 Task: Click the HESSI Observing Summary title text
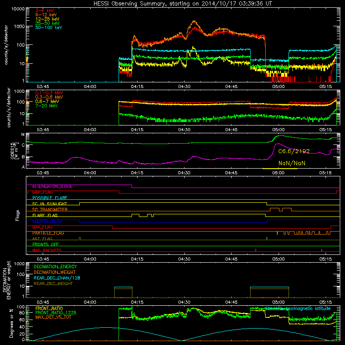click(x=182, y=4)
